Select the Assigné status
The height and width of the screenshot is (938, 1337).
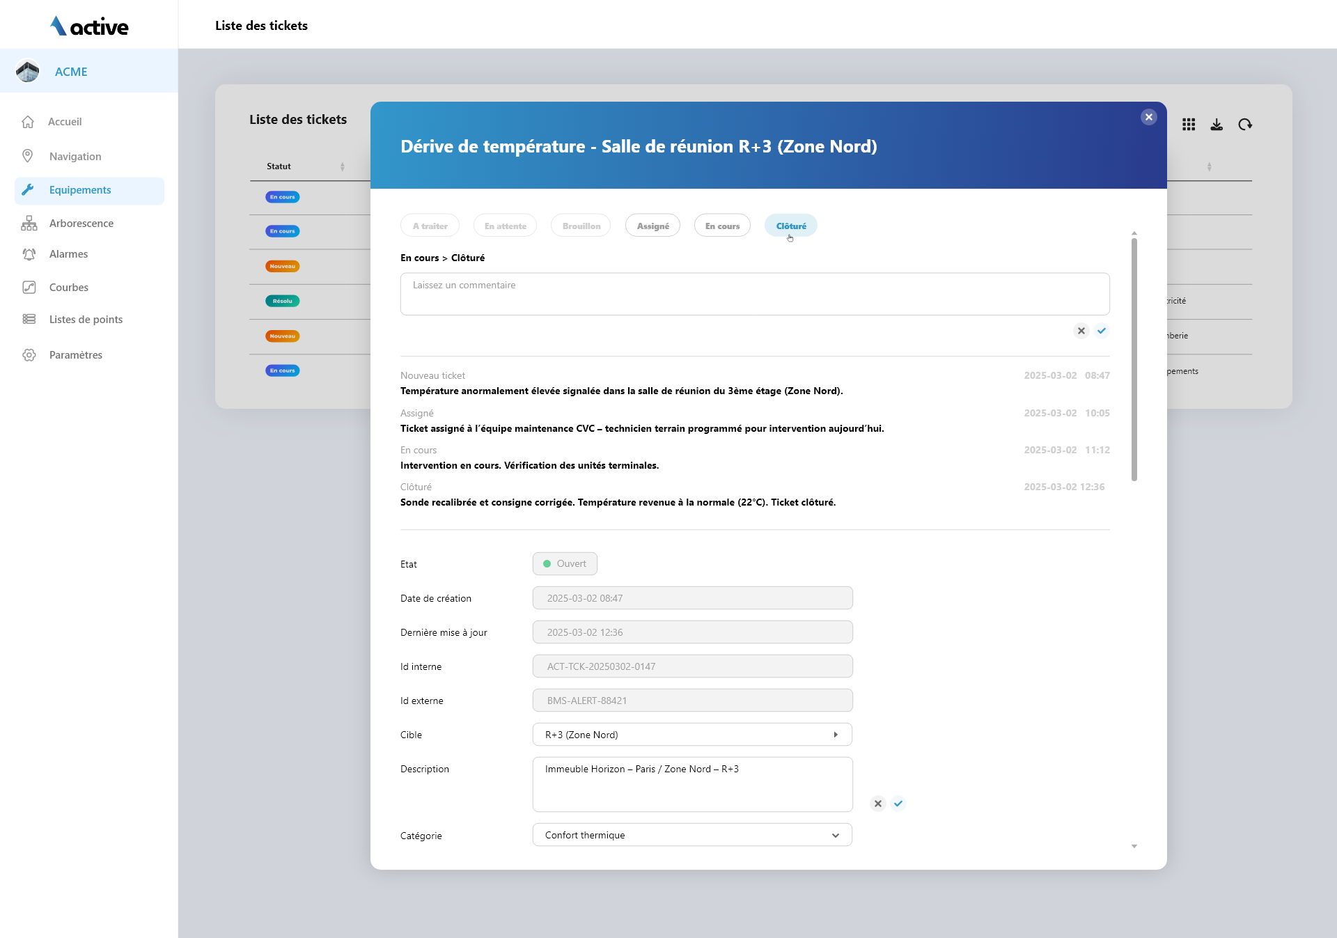point(653,226)
